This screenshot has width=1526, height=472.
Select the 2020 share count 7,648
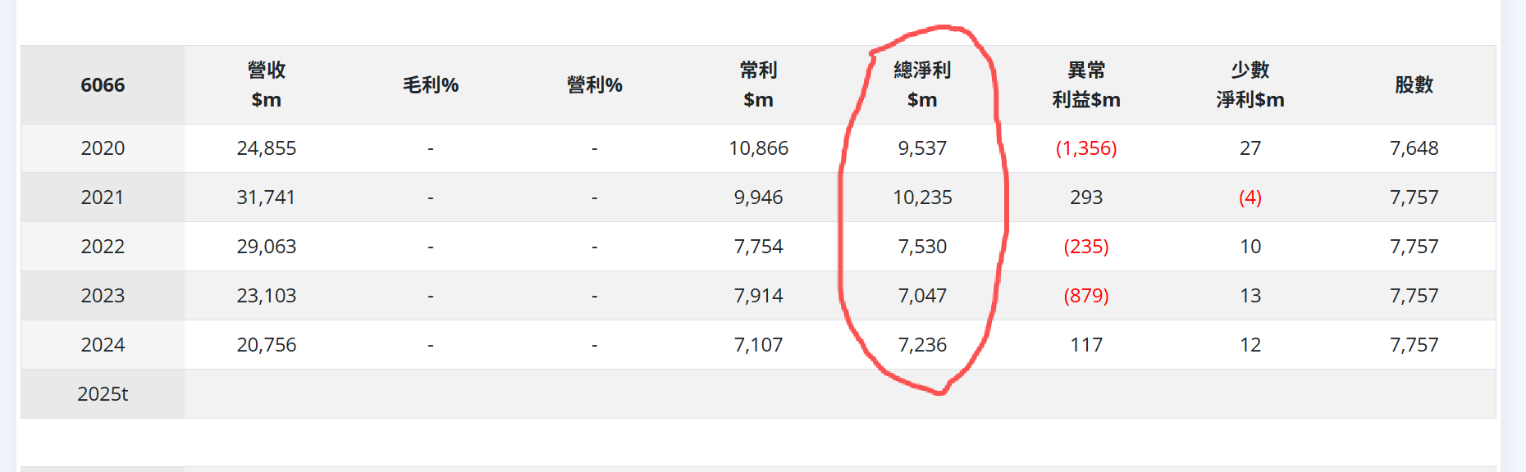point(1414,148)
